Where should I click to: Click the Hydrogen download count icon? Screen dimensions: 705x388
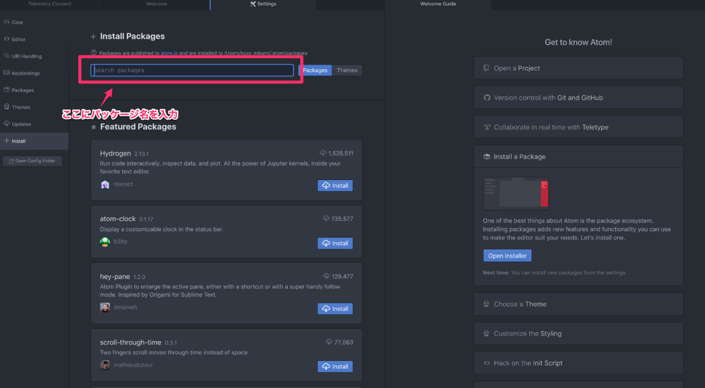pyautogui.click(x=323, y=153)
